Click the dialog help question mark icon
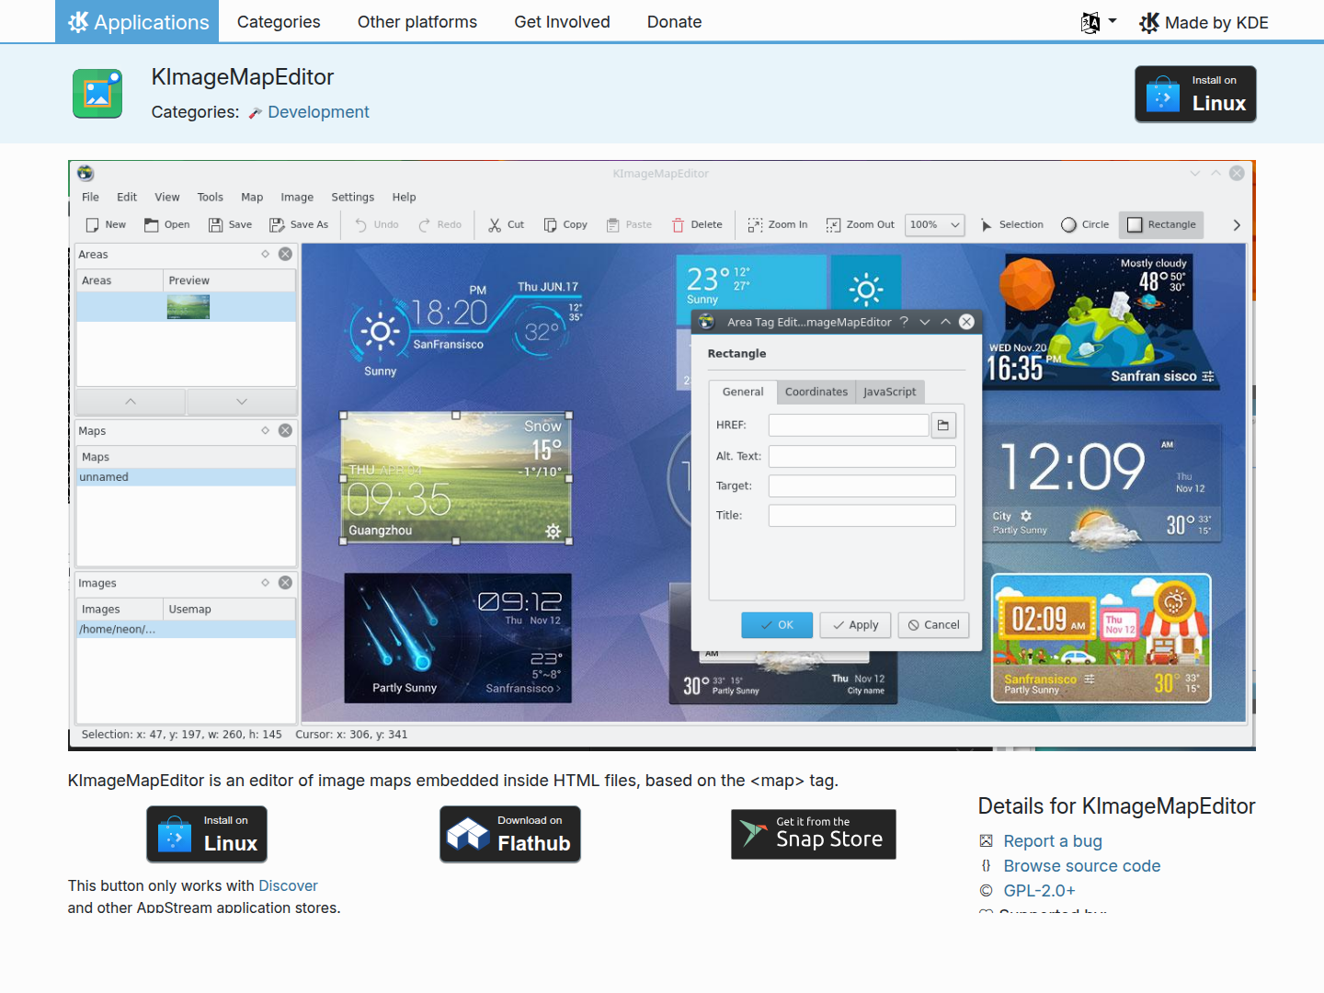This screenshot has width=1324, height=993. pyautogui.click(x=904, y=322)
